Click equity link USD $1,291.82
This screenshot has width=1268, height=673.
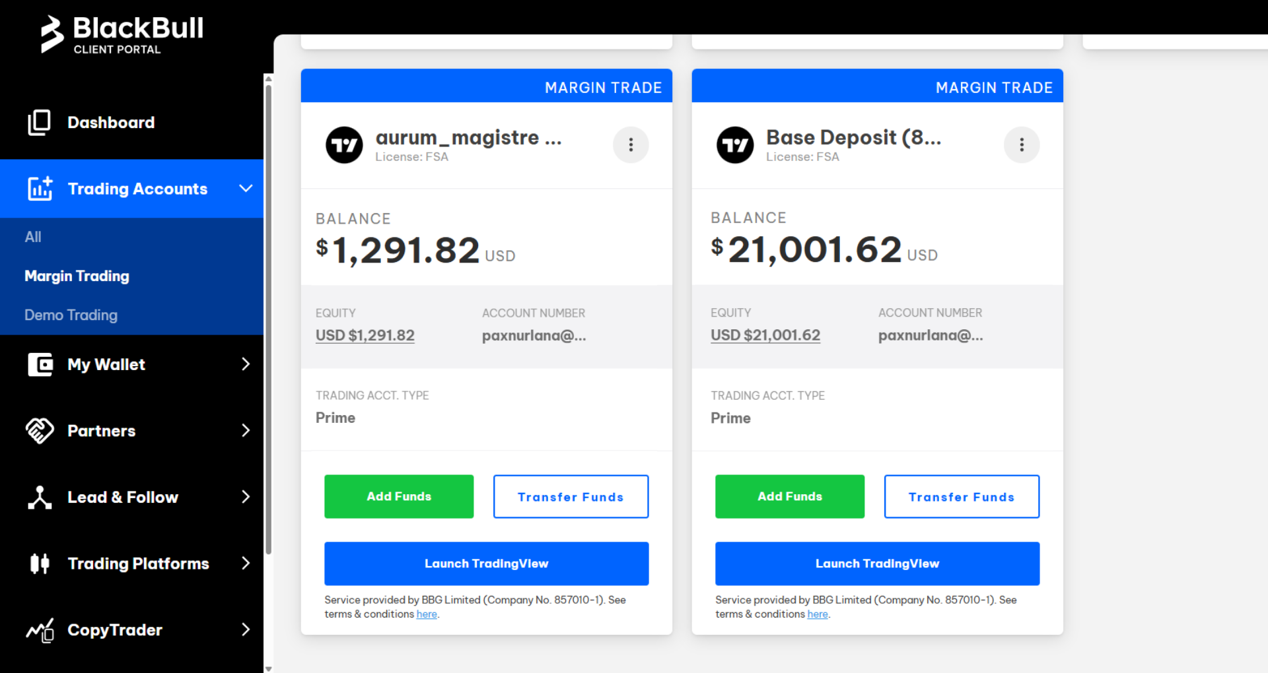click(x=365, y=335)
